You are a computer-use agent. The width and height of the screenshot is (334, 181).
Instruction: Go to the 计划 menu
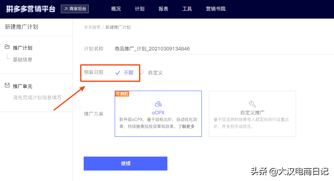click(139, 9)
